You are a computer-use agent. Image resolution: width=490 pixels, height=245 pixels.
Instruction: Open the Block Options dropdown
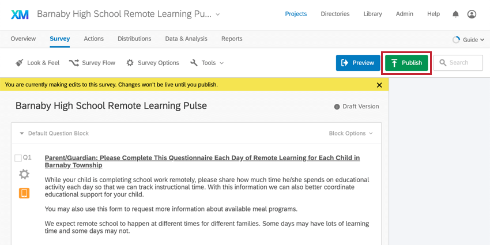click(350, 133)
